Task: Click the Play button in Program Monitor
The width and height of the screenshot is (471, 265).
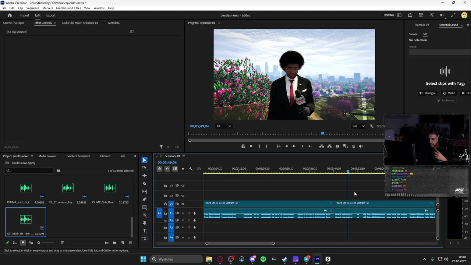Action: (x=294, y=146)
